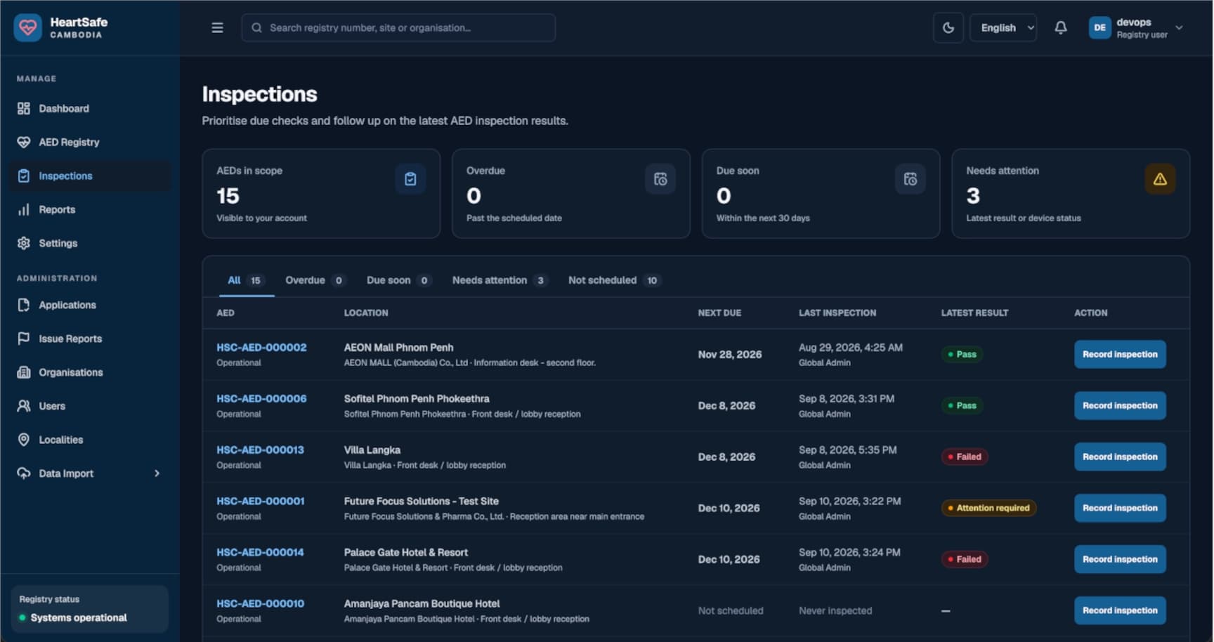Viewport: 1214px width, 642px height.
Task: Click the Failed badge for Villa Langka
Action: tap(965, 457)
